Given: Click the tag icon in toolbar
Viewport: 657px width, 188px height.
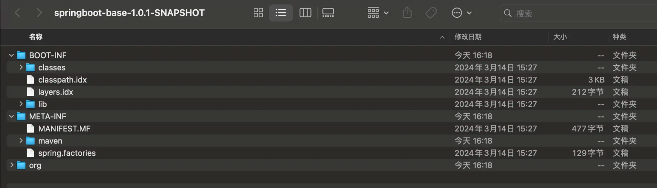Looking at the screenshot, I should 431,13.
